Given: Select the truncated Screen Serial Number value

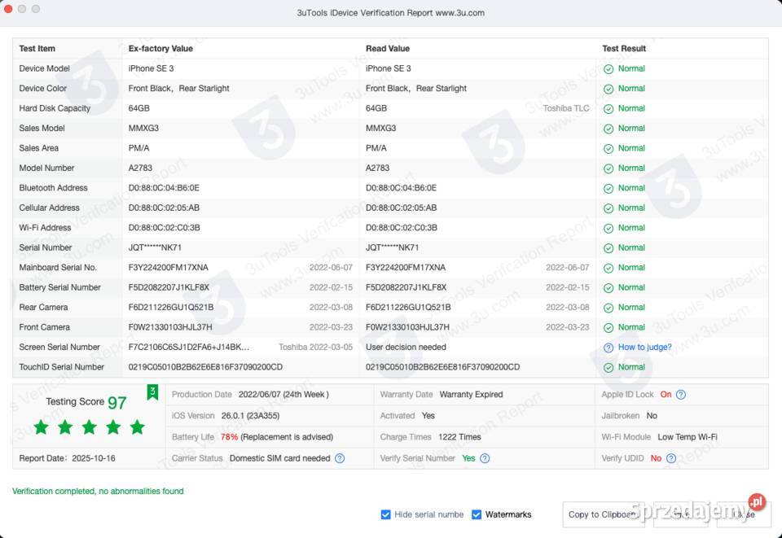Looking at the screenshot, I should pyautogui.click(x=189, y=348).
